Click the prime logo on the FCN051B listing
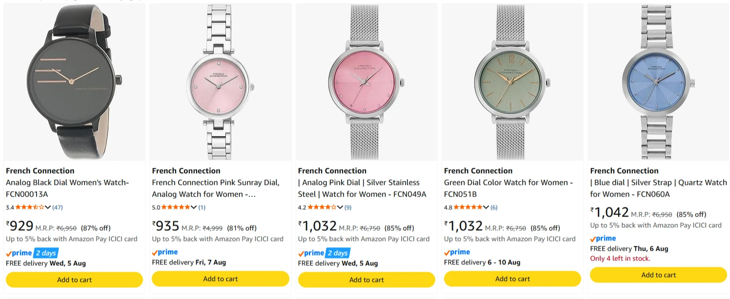 tap(457, 252)
